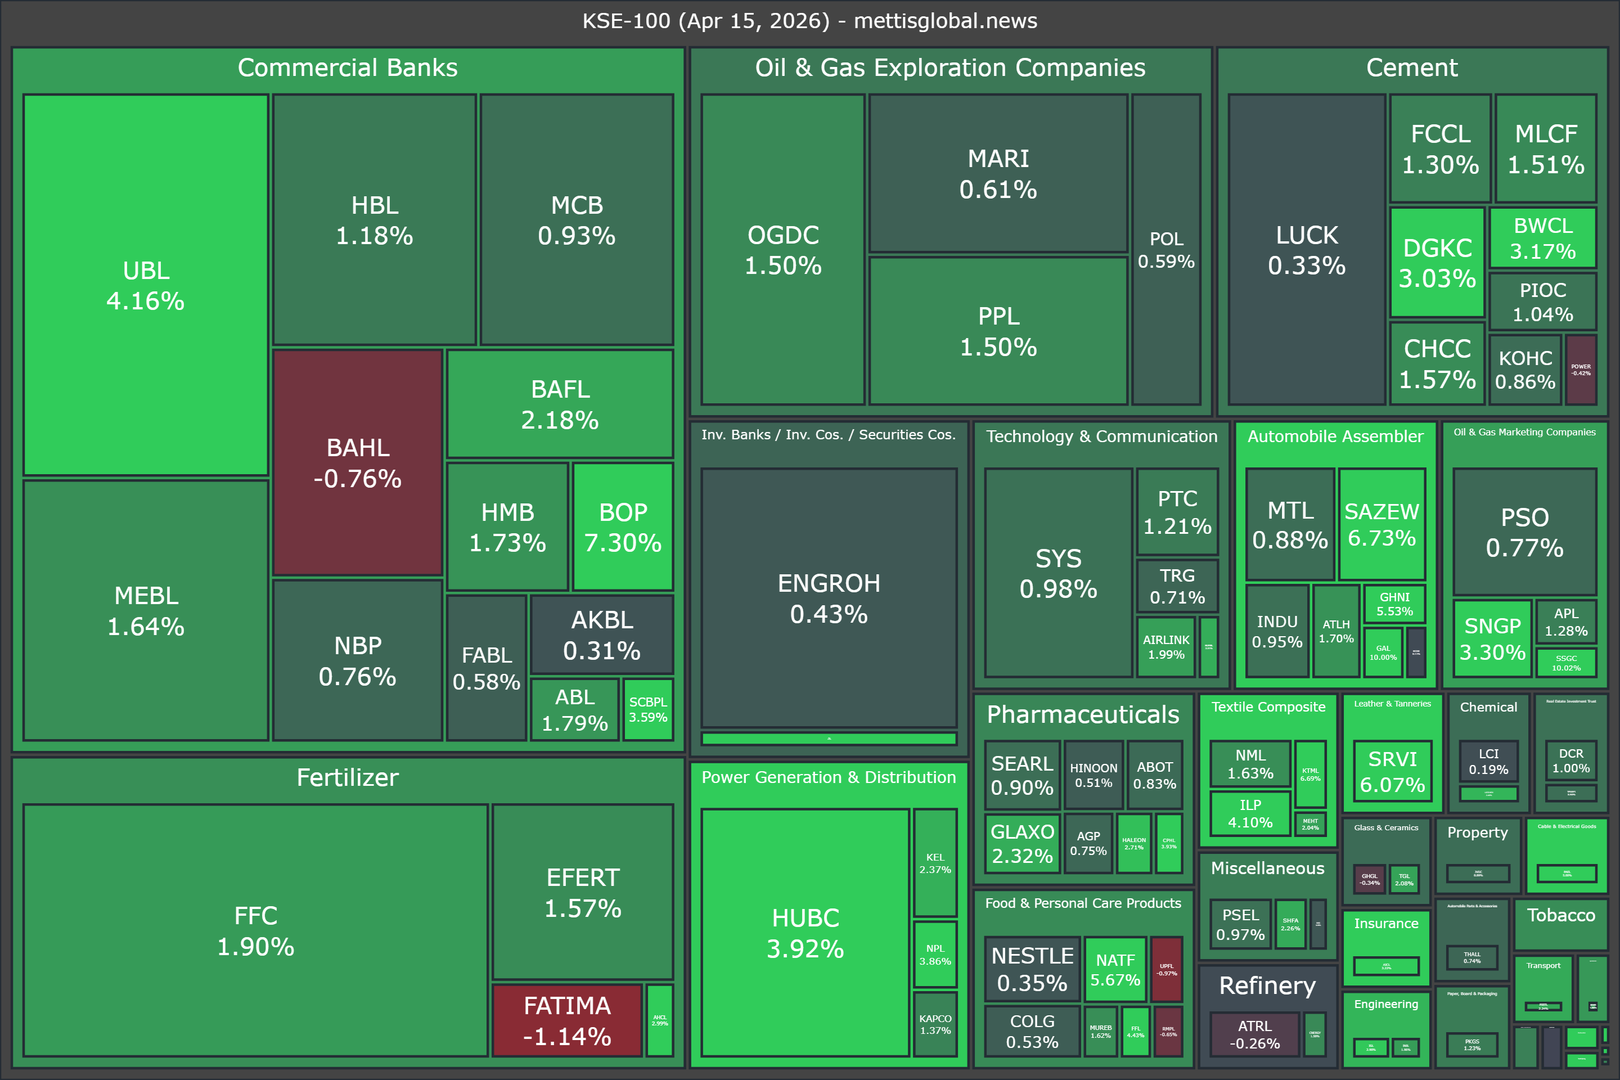Click the Cement sector heading
The width and height of the screenshot is (1620, 1080).
pos(1412,67)
